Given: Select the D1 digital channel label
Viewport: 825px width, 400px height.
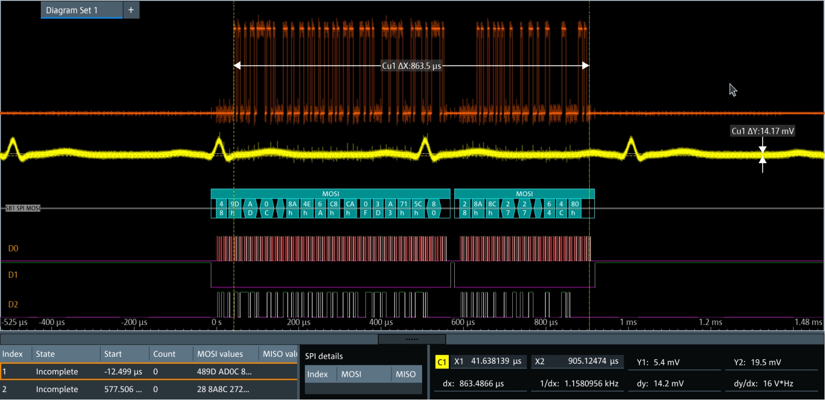Looking at the screenshot, I should click(x=13, y=275).
